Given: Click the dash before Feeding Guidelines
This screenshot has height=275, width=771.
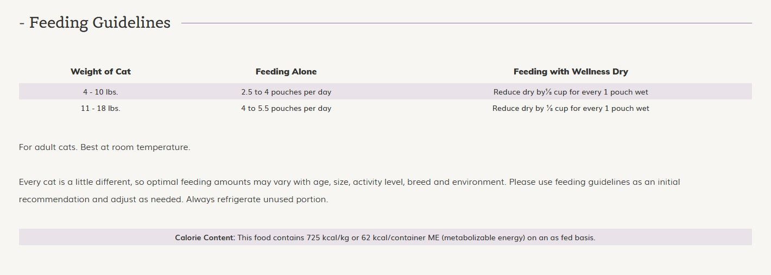Looking at the screenshot, I should pos(22,23).
